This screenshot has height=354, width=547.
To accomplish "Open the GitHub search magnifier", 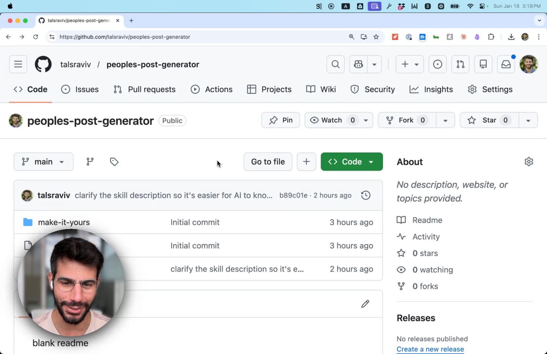I will click(335, 64).
